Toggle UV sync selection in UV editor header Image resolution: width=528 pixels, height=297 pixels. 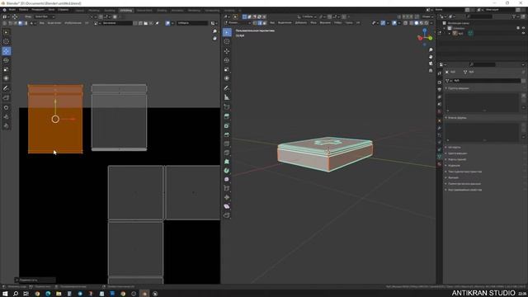[5, 23]
